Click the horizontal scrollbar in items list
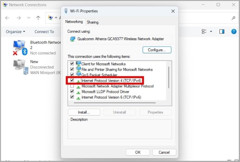Viewport: 240px width, 162px height. coord(115,103)
